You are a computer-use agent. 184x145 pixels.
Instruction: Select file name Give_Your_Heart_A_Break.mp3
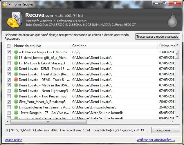pyautogui.click(x=42, y=101)
